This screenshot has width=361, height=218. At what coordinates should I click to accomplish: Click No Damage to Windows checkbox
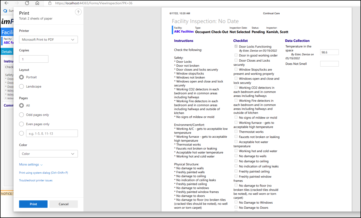pos(236,202)
